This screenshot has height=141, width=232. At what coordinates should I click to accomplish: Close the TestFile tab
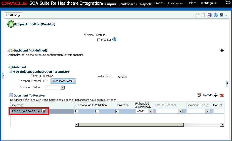tap(19, 16)
